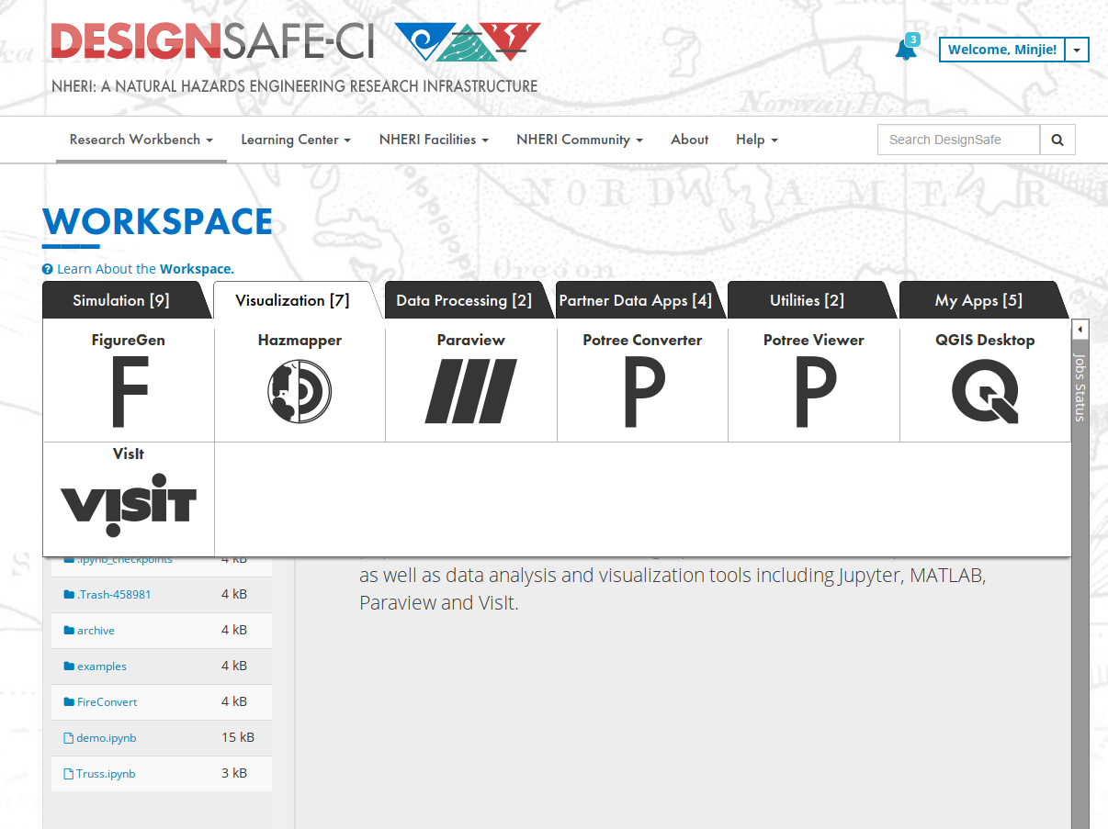Click the examples folder icon

pos(69,667)
